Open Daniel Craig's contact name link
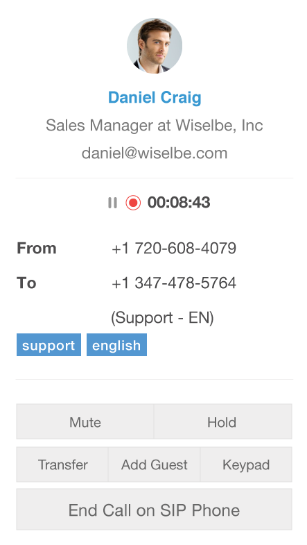Viewport: 307px width, 545px height. click(x=155, y=97)
